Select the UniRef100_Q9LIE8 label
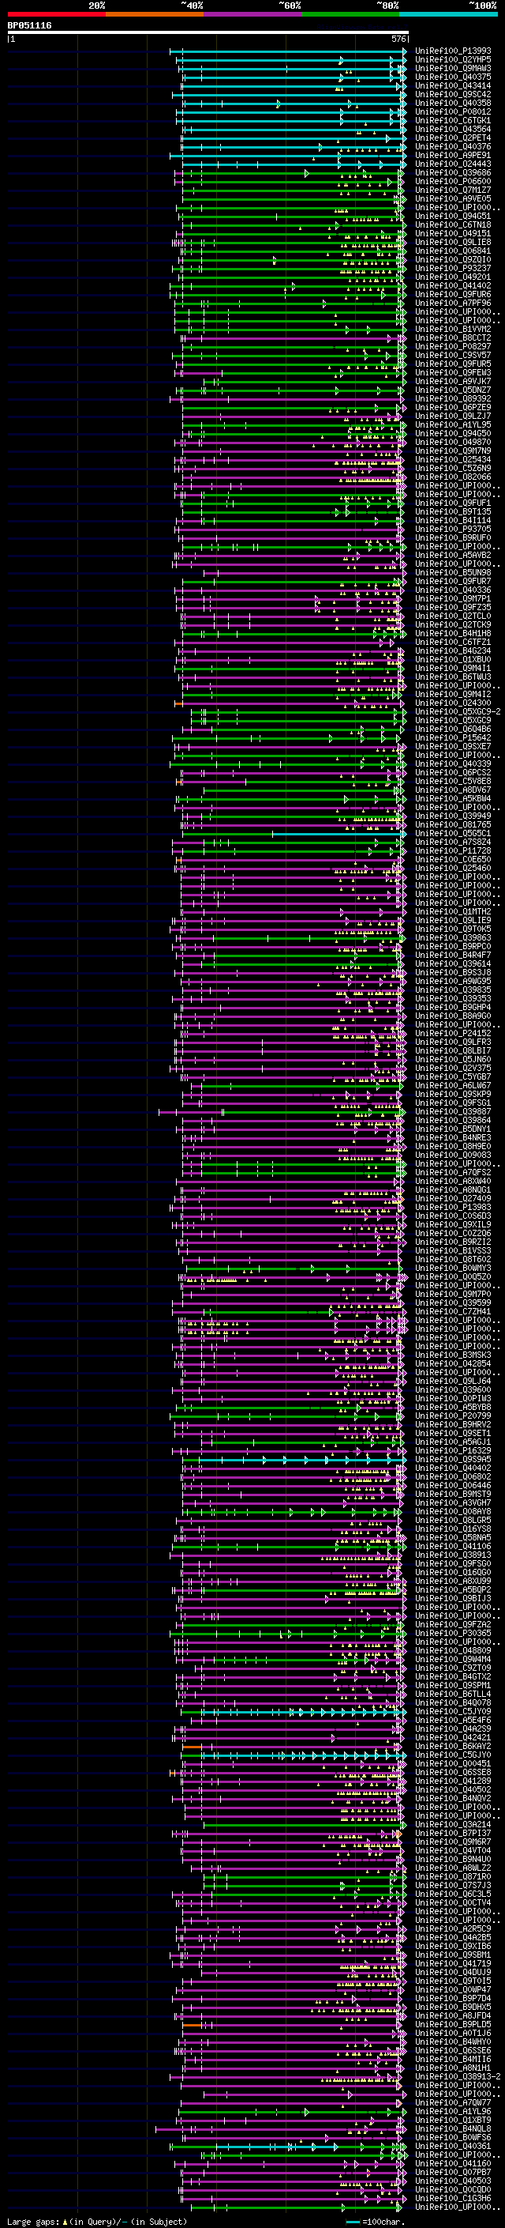This screenshot has height=2228, width=505. (453, 242)
